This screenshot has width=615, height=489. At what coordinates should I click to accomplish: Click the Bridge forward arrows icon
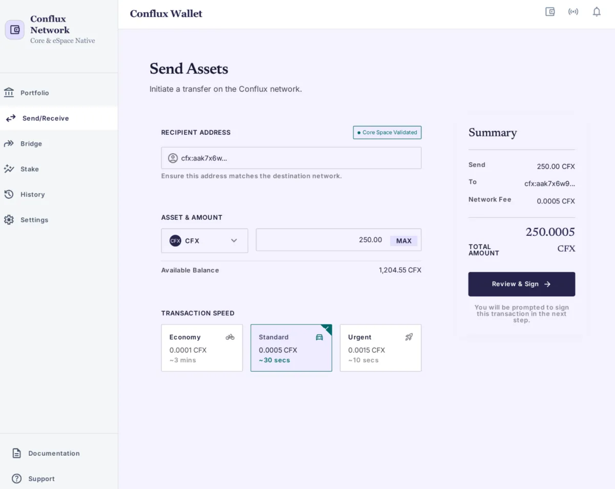point(9,144)
